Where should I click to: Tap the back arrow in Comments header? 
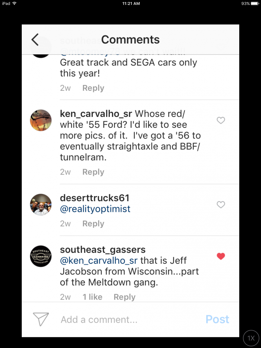[35, 40]
